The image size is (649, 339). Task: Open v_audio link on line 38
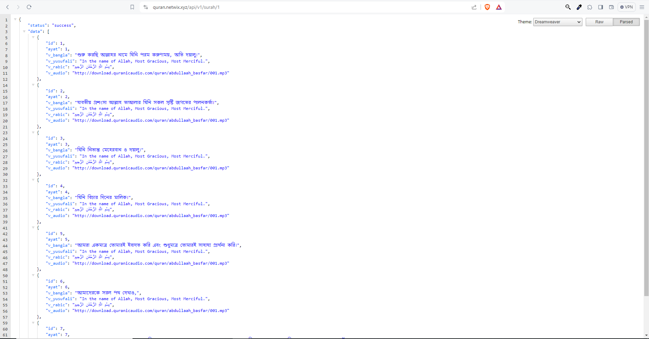click(x=150, y=216)
